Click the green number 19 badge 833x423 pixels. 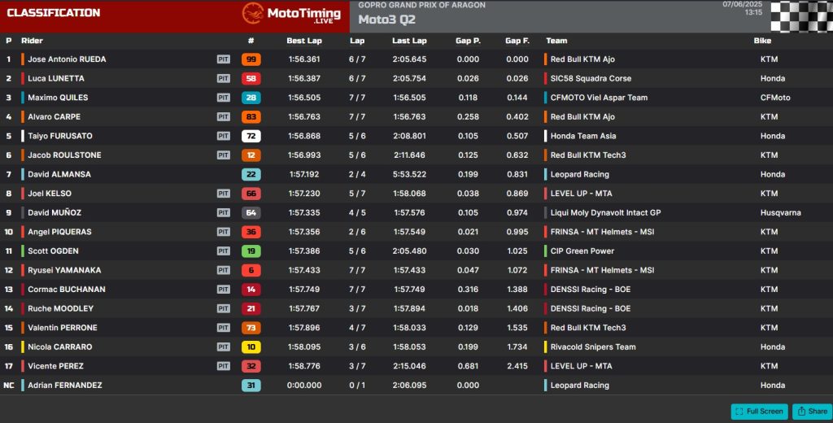(x=251, y=251)
